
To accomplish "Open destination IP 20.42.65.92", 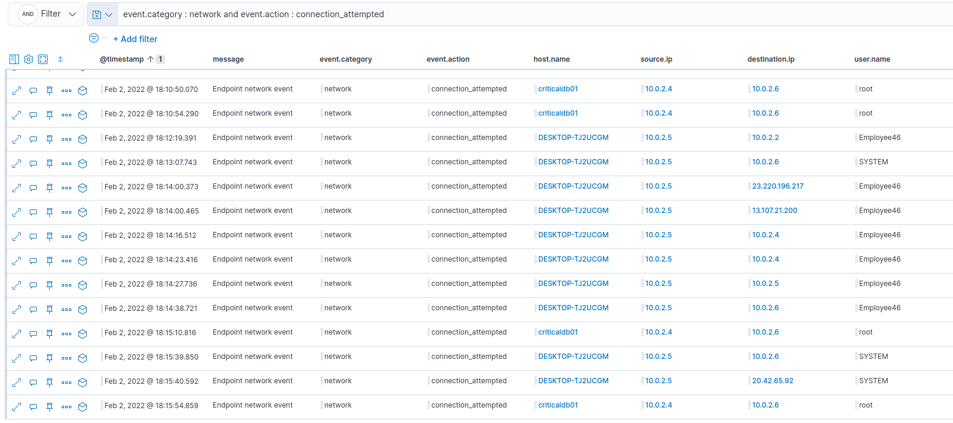I will tap(772, 381).
